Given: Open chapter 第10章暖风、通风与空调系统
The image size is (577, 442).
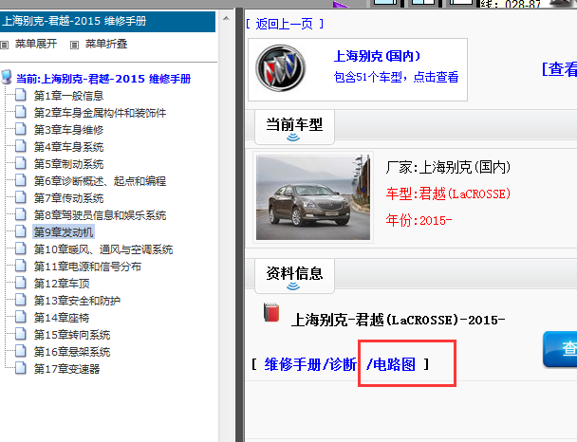Looking at the screenshot, I should pos(103,249).
